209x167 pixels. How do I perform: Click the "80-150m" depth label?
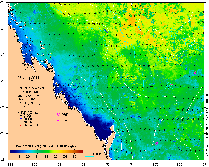tap(30, 122)
